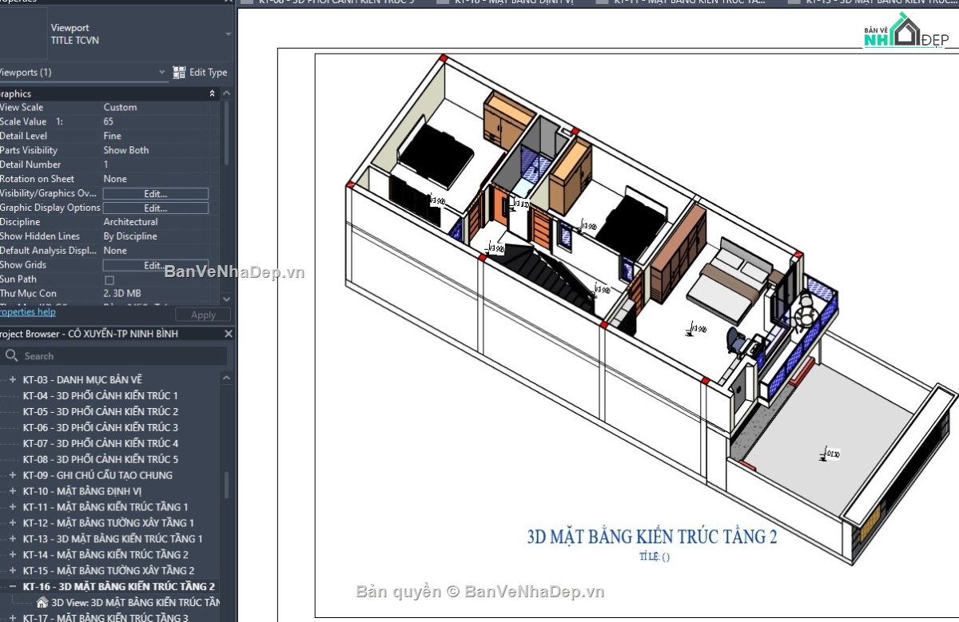959x622 pixels.
Task: Select sheet KT-07 - 3D PHỐI CẢNH KIẾN TRÚC 4
Action: pos(100,443)
